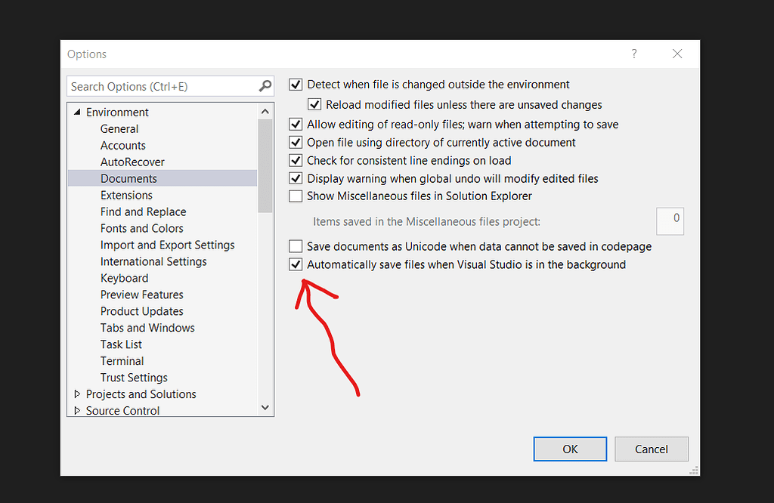Uncheck Detect when file is changed outside
The image size is (774, 503).
(x=296, y=85)
